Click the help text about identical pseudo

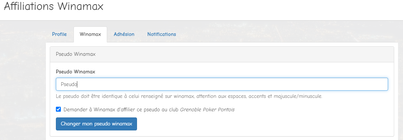(189, 97)
